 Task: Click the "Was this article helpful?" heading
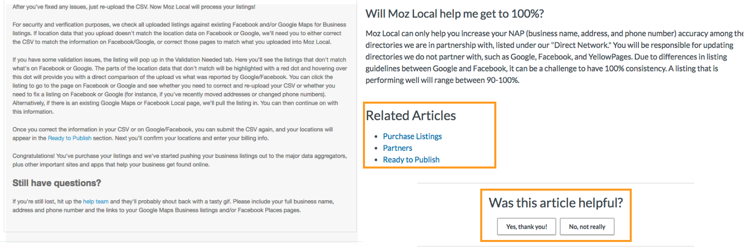[556, 203]
